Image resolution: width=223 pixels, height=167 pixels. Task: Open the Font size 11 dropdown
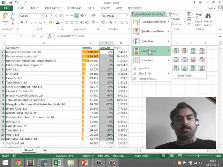[x=52, y=16]
